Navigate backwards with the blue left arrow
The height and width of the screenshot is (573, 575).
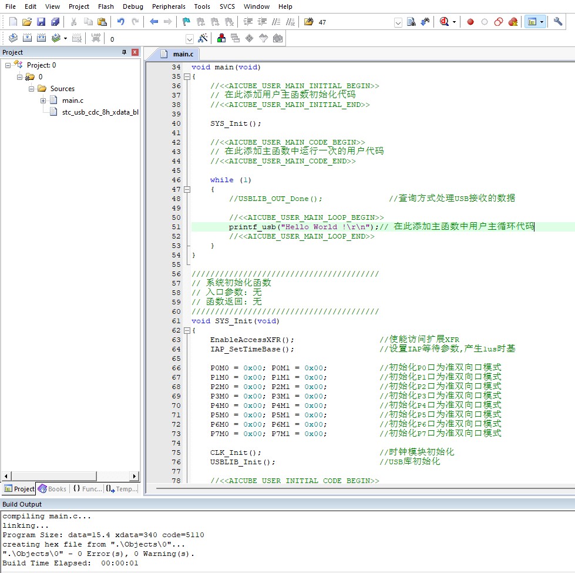coord(154,22)
